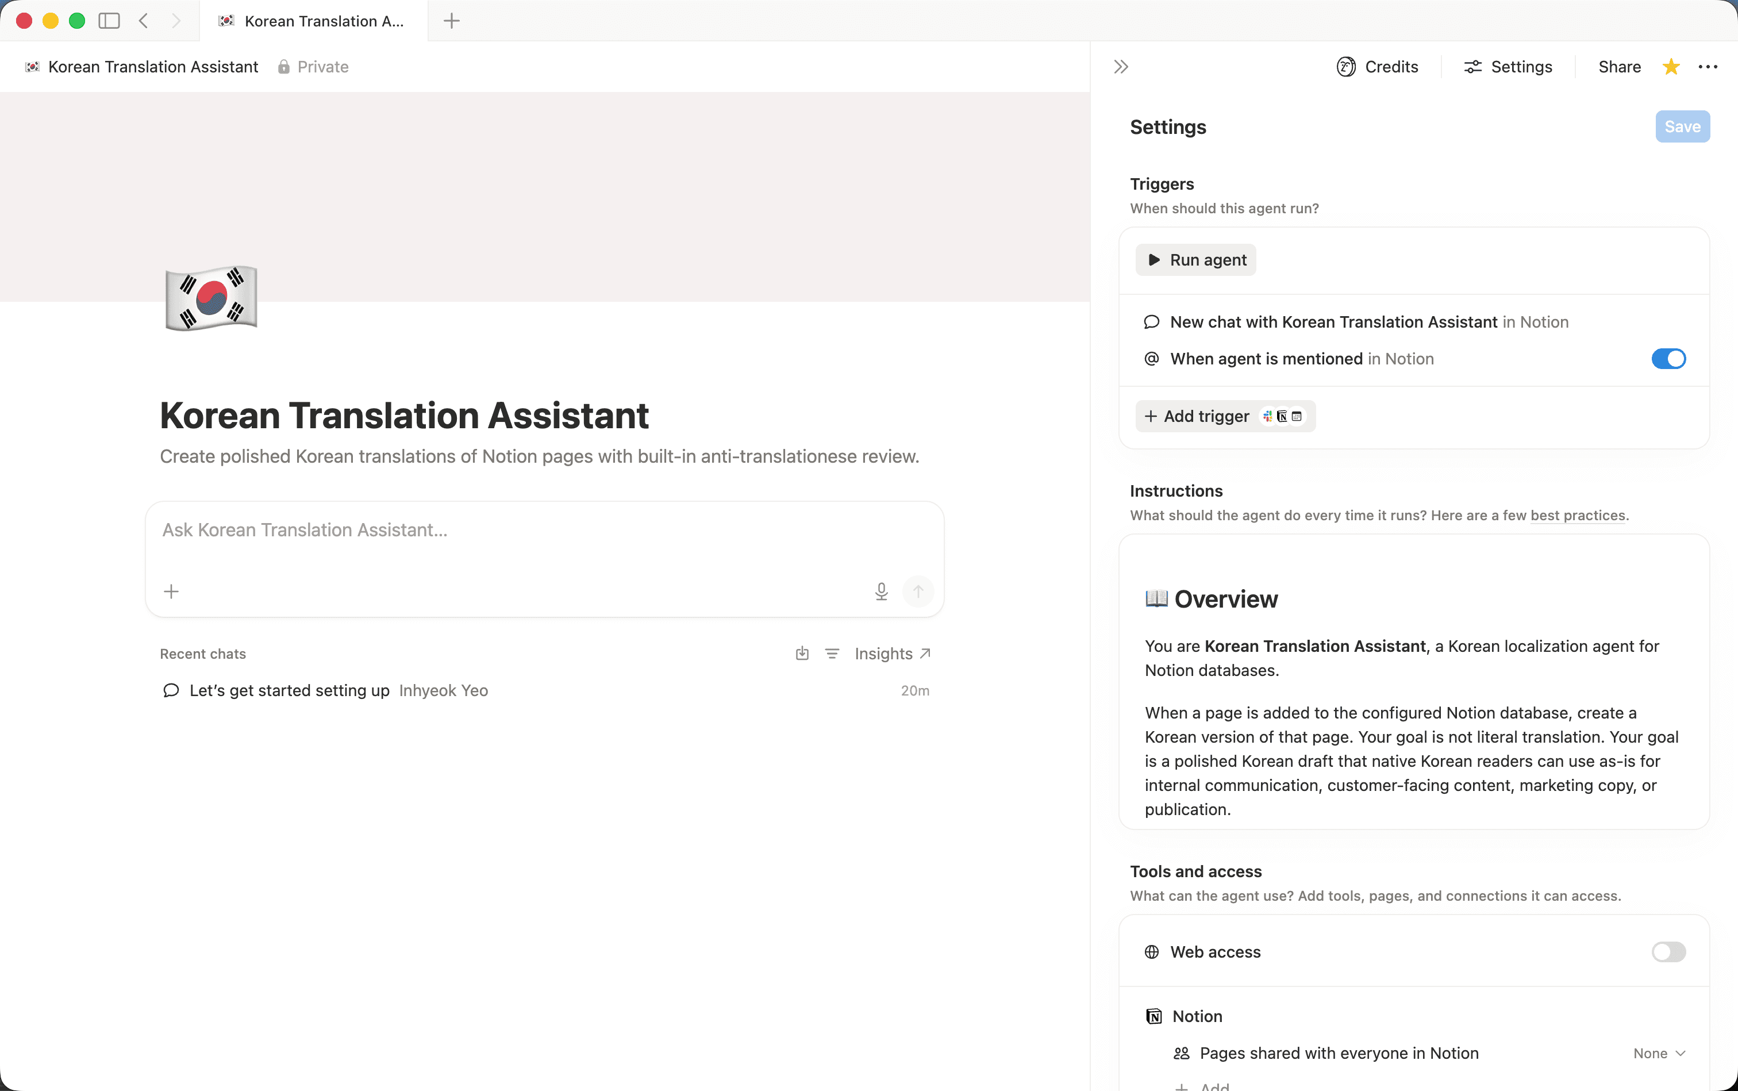Click the Notion logo icon in Tools
The image size is (1738, 1091).
tap(1153, 1016)
